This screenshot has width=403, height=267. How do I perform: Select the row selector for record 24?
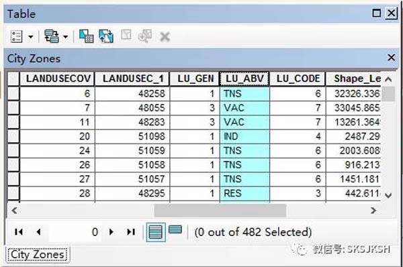[x=13, y=151]
